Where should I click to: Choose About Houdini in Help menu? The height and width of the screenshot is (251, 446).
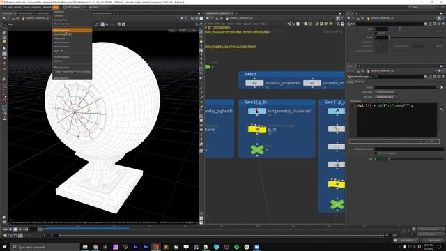(61, 77)
